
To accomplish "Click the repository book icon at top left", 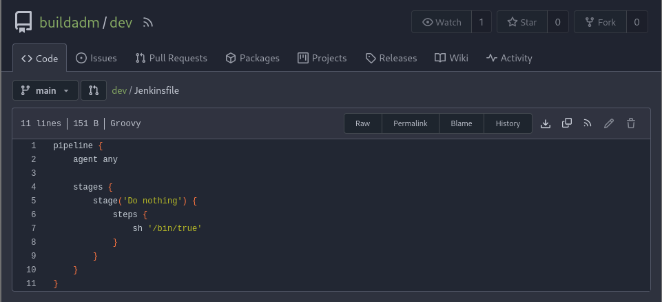I will coord(23,23).
